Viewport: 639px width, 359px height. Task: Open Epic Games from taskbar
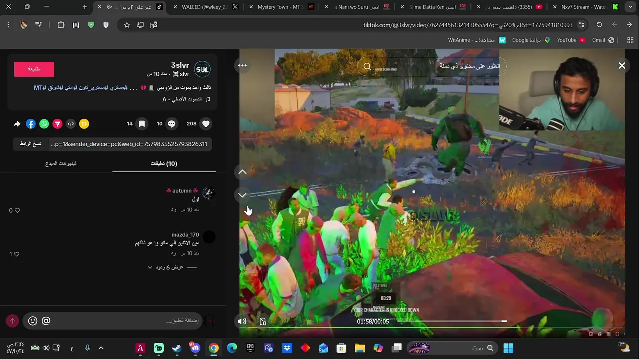250,348
